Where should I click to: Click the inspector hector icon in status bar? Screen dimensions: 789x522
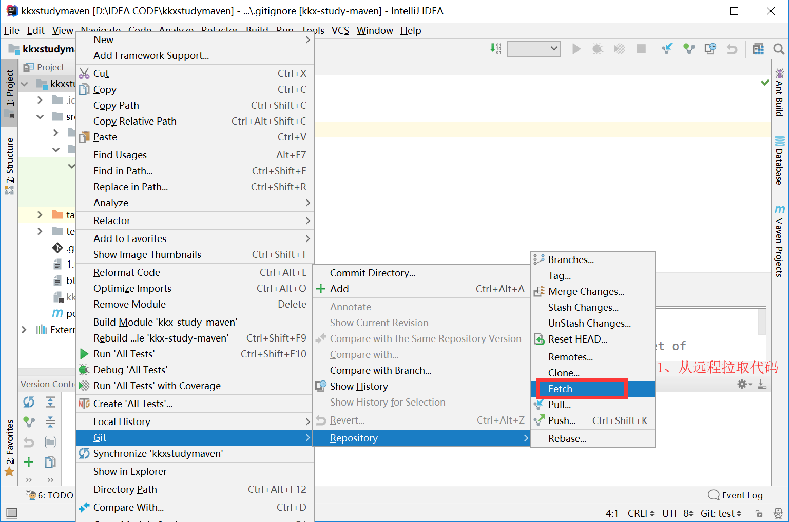(778, 513)
